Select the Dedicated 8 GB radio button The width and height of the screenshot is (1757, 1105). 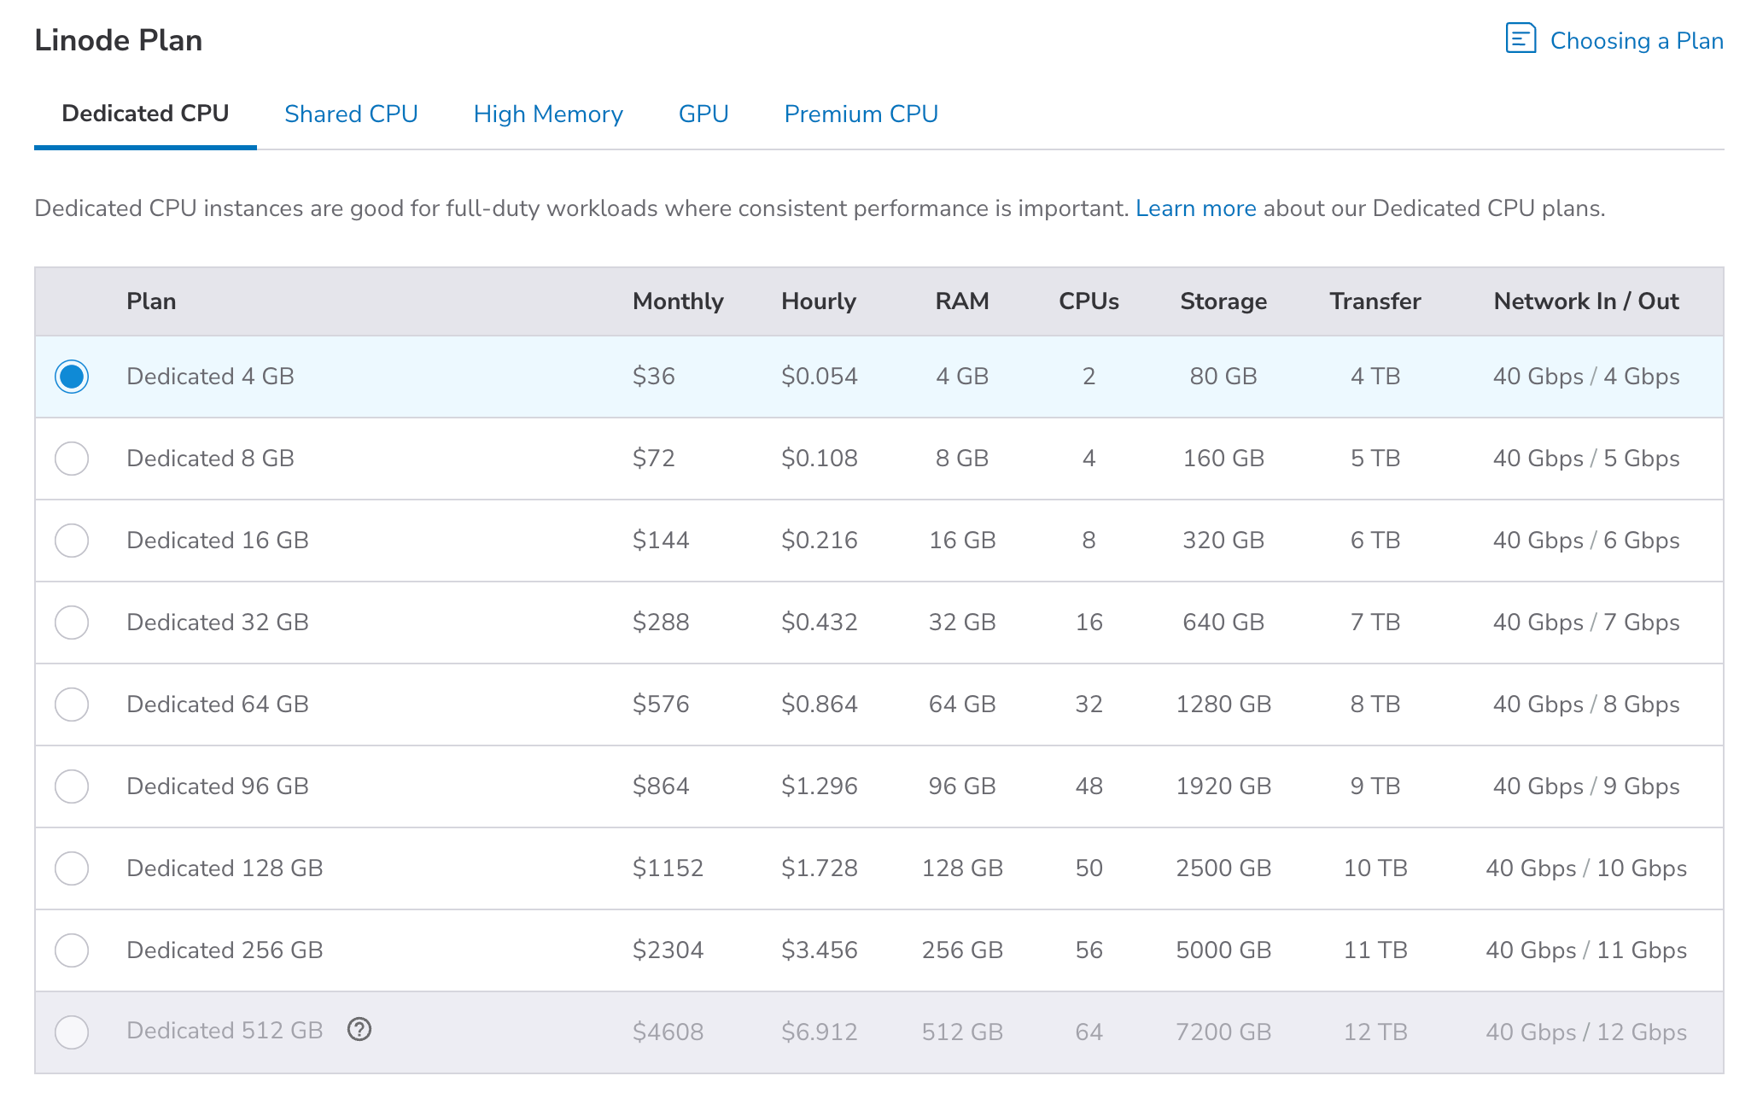click(x=72, y=459)
